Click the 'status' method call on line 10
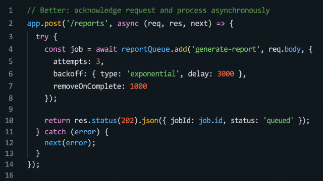Image resolution: width=323 pixels, height=181 pixels. point(104,121)
